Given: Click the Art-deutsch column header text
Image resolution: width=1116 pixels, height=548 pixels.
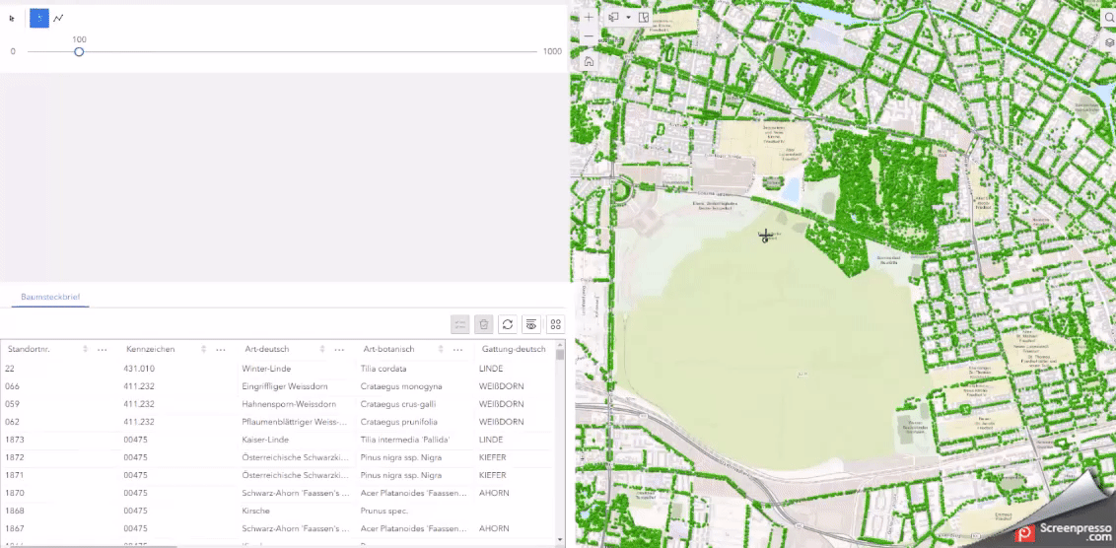Looking at the screenshot, I should pyautogui.click(x=267, y=350).
